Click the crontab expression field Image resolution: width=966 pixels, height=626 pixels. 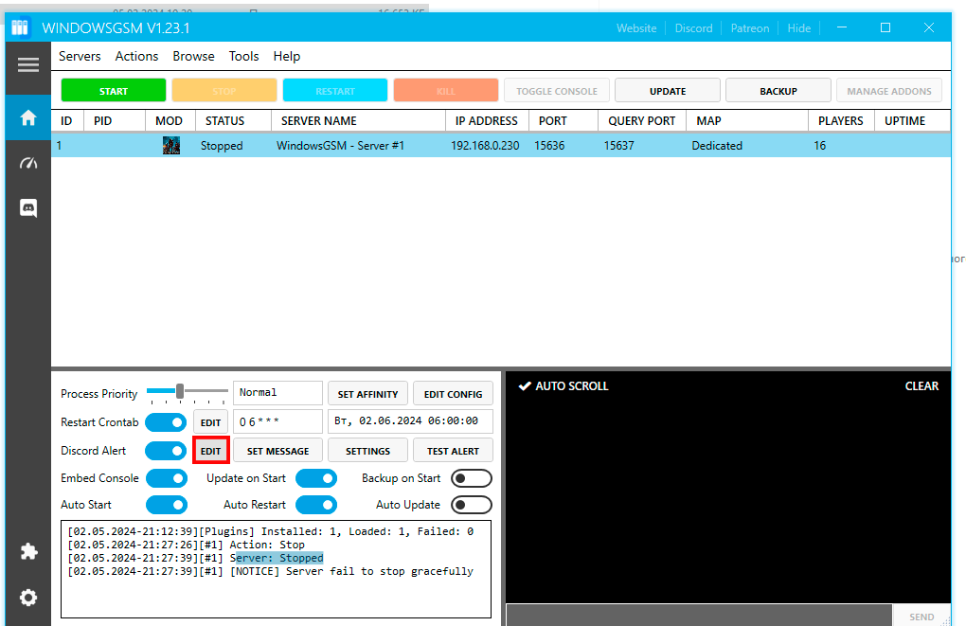coord(277,422)
